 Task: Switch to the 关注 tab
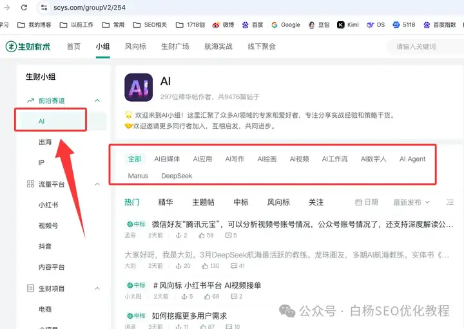click(316, 202)
